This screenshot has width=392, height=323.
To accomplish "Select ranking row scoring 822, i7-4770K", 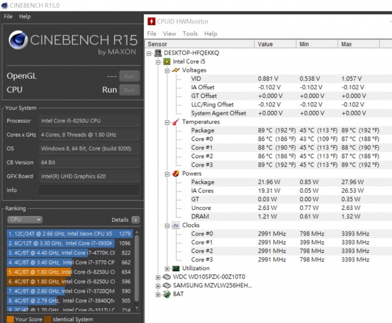I will [x=70, y=253].
